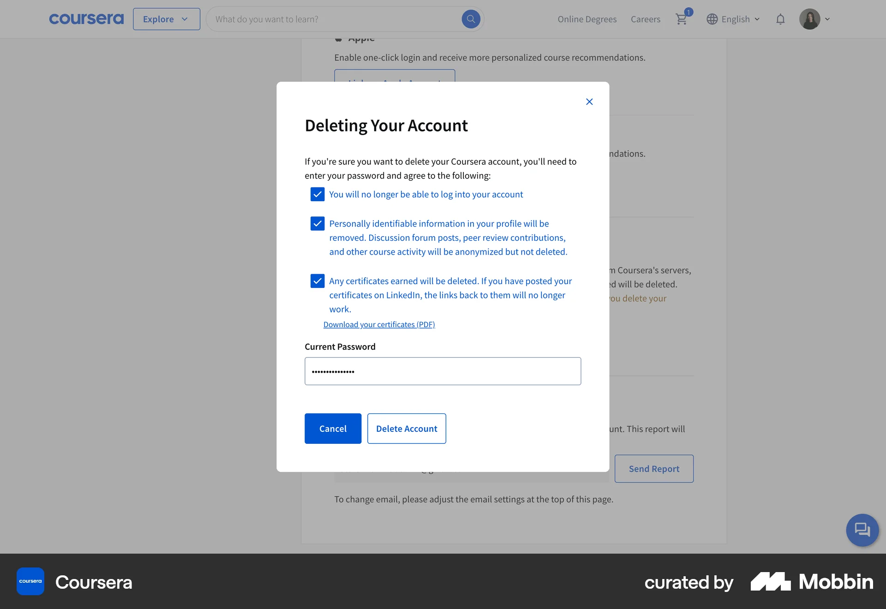Click the Coursera icon in the footer
The image size is (886, 609).
coord(30,581)
